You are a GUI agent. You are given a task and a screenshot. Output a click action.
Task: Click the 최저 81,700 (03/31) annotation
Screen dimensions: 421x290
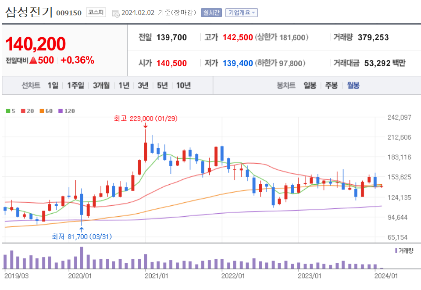(82, 236)
